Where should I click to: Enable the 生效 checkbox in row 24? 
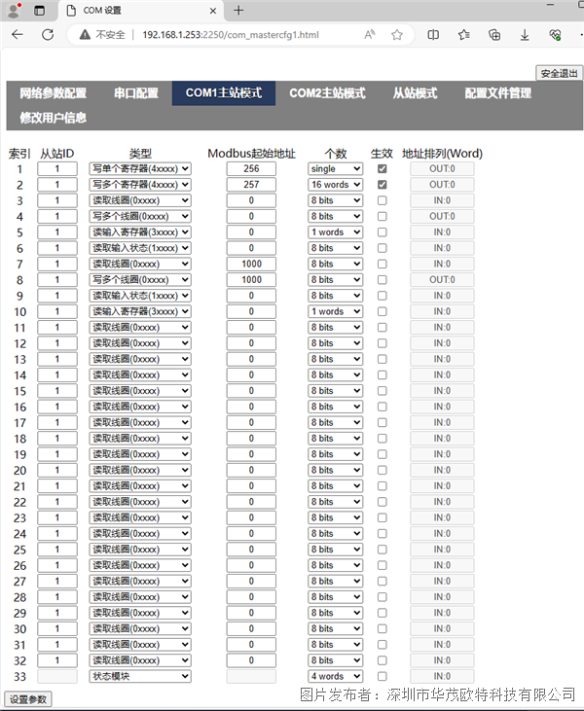point(383,534)
